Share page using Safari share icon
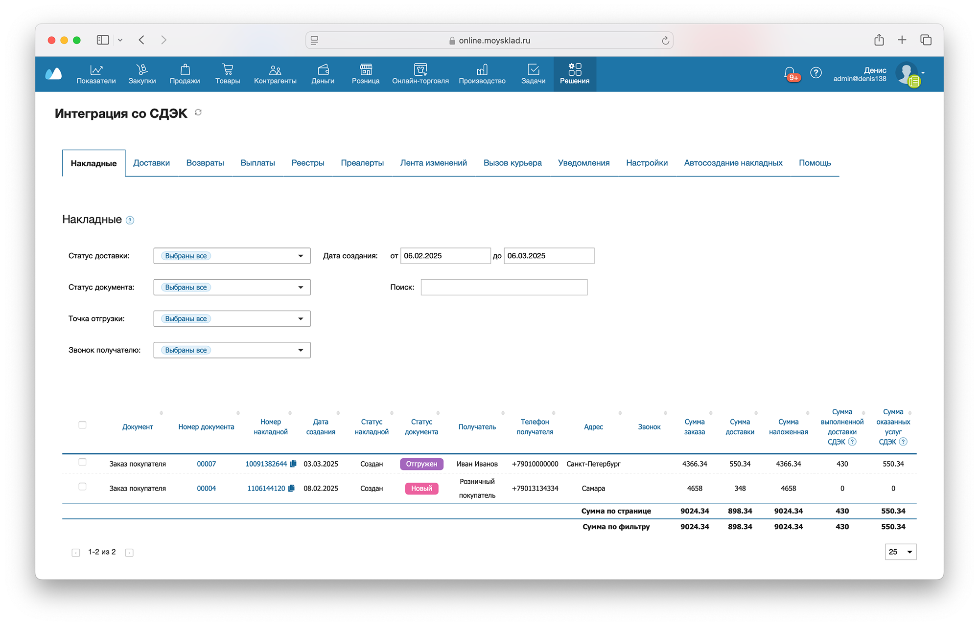The height and width of the screenshot is (626, 979). [x=879, y=40]
